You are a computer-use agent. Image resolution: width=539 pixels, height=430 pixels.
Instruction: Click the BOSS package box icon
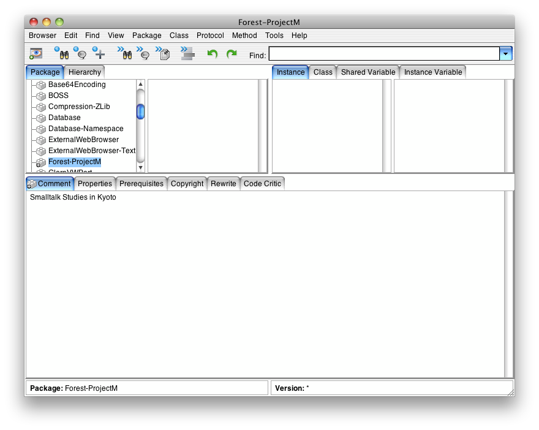pyautogui.click(x=41, y=96)
